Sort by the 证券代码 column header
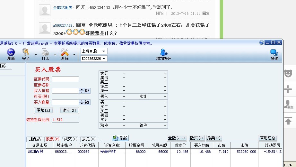The width and height of the screenshot is (296, 167). coord(87,145)
